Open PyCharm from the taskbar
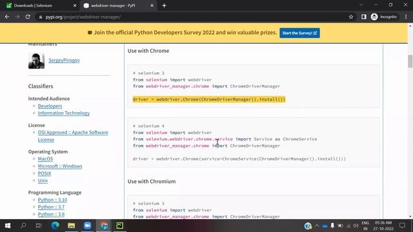The width and height of the screenshot is (413, 232). click(x=119, y=226)
